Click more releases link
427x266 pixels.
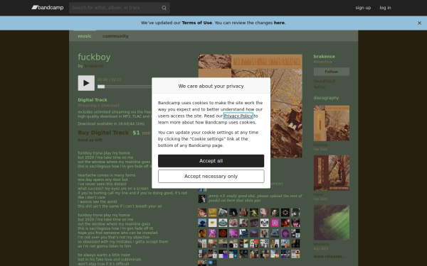[x=330, y=256]
